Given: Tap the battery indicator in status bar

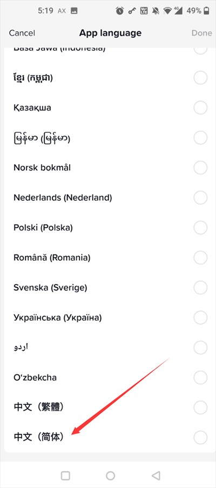Looking at the screenshot, I should pos(206,11).
